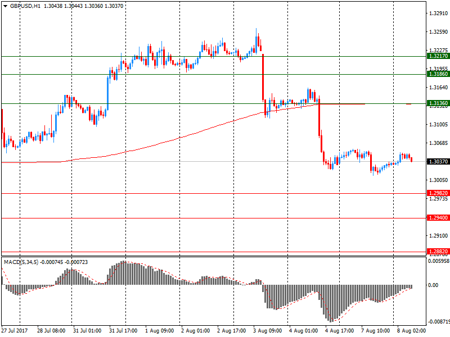The image size is (450, 337).
Task: Click the 2 Aug 01:00 time axis label
Action: point(195,331)
